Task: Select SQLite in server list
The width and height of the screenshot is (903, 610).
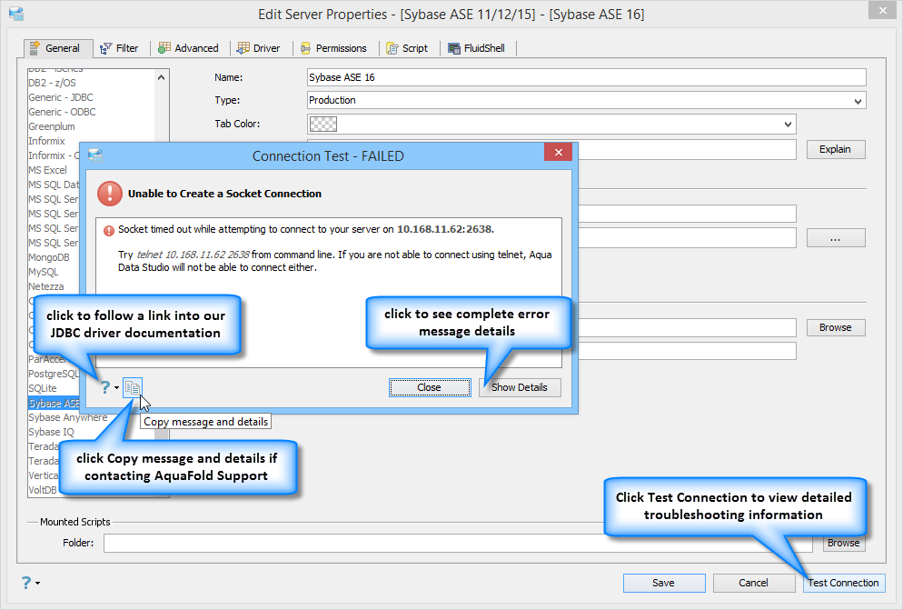Action: point(43,388)
